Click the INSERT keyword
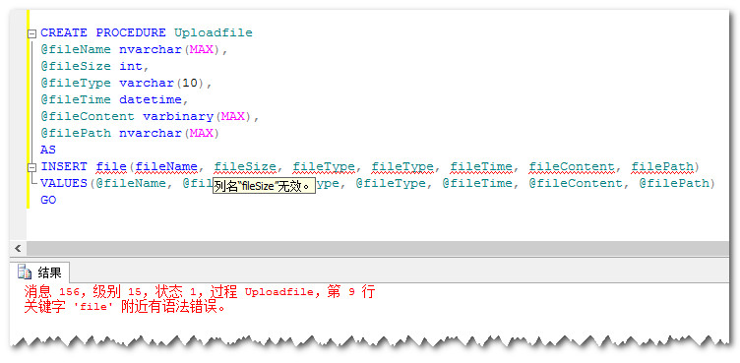Image resolution: width=740 pixels, height=363 pixels. [64, 166]
